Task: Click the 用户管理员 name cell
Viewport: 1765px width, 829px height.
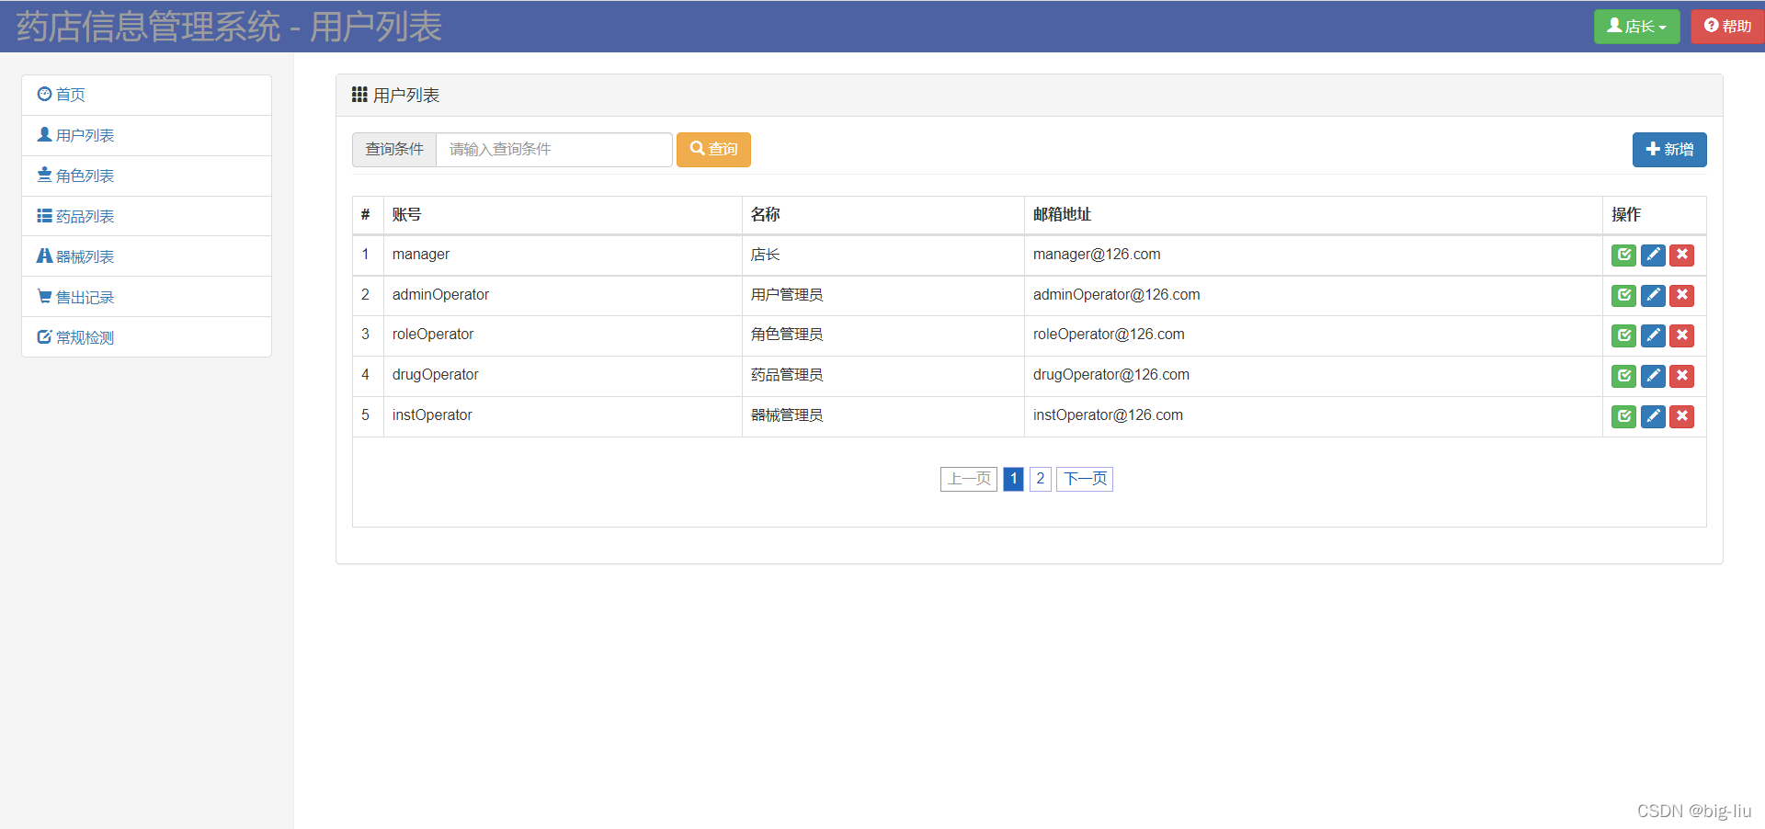Action: [882, 295]
